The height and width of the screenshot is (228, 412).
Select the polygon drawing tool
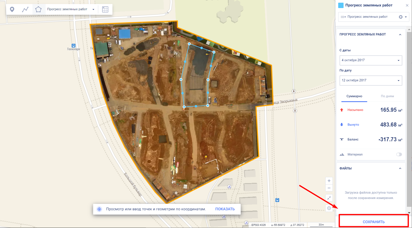tap(38, 9)
